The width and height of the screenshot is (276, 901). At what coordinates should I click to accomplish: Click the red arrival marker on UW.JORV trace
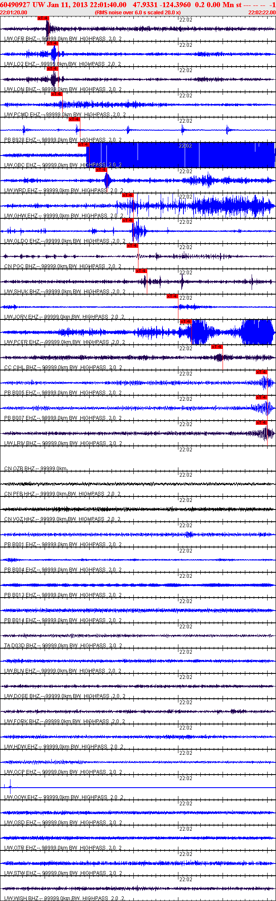tap(172, 296)
